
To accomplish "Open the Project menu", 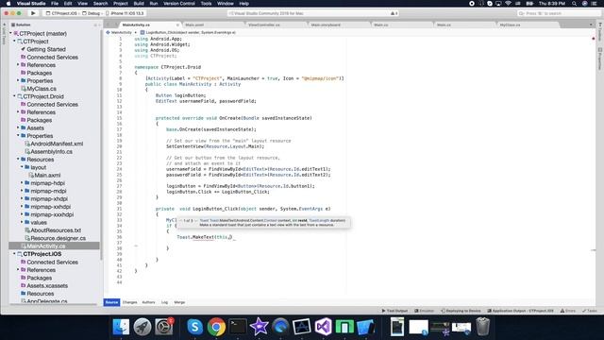I will [120, 4].
